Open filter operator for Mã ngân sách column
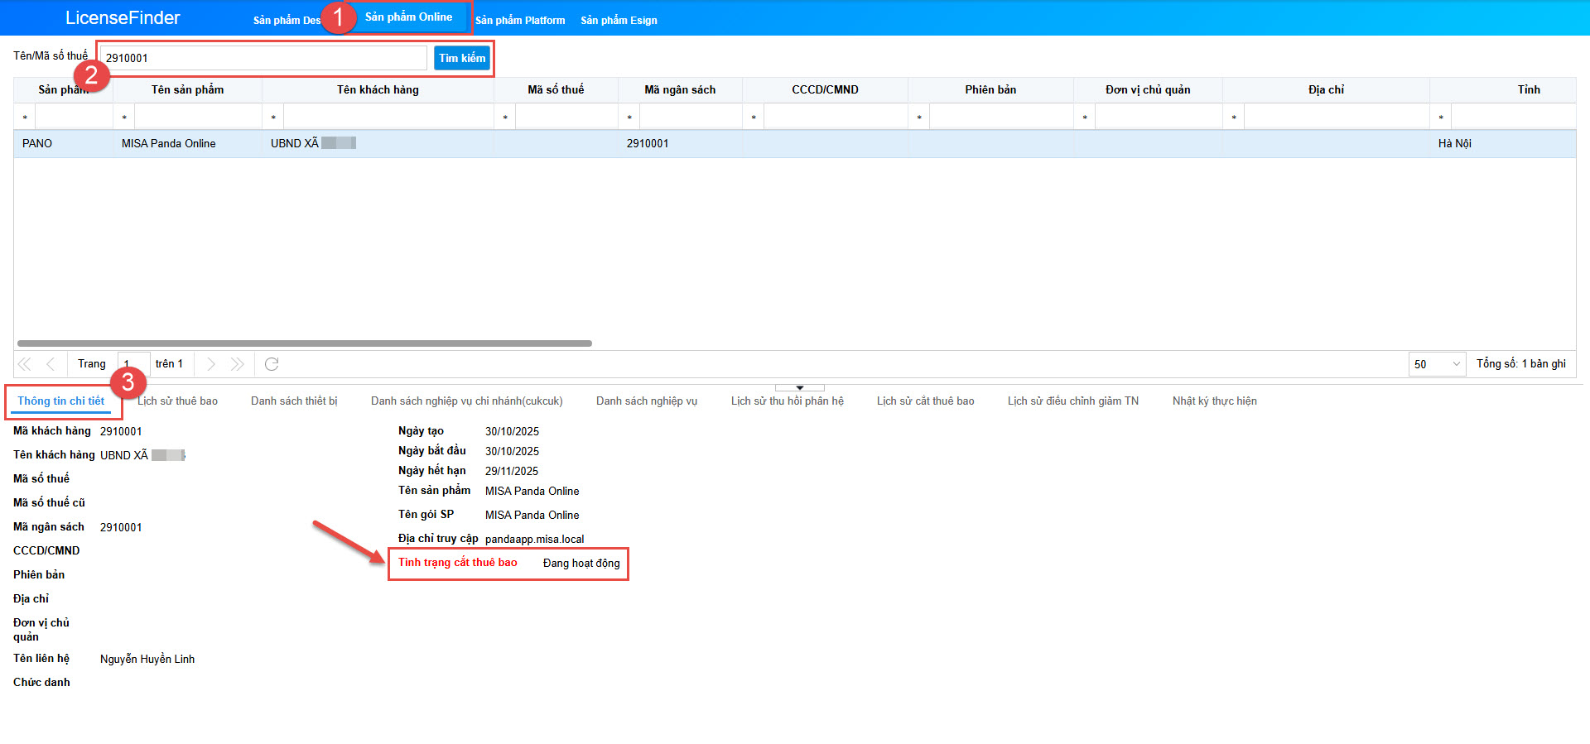Screen dimensions: 1590x744 click(629, 118)
